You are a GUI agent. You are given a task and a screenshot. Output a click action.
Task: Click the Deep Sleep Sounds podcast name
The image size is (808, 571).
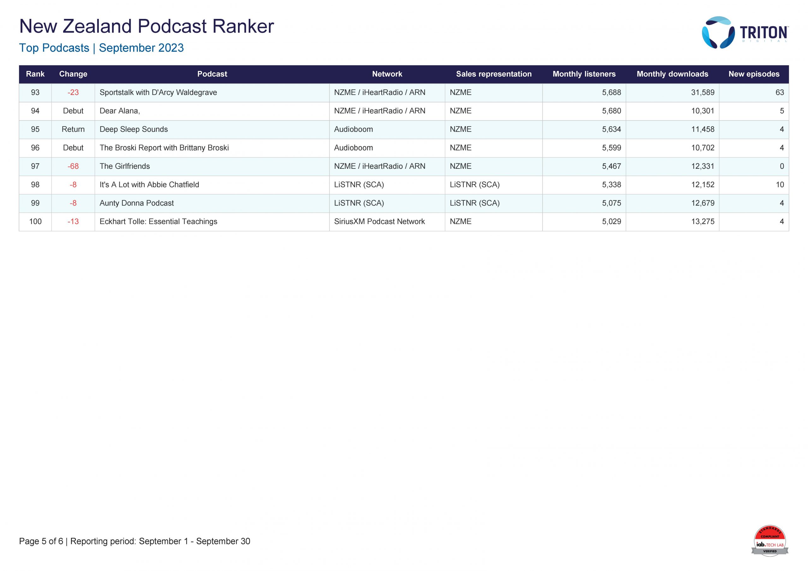[134, 129]
